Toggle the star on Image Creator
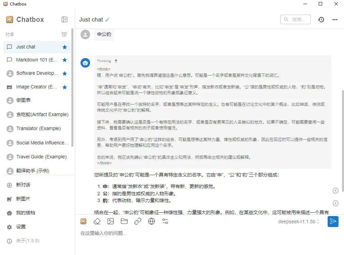 pyautogui.click(x=64, y=87)
